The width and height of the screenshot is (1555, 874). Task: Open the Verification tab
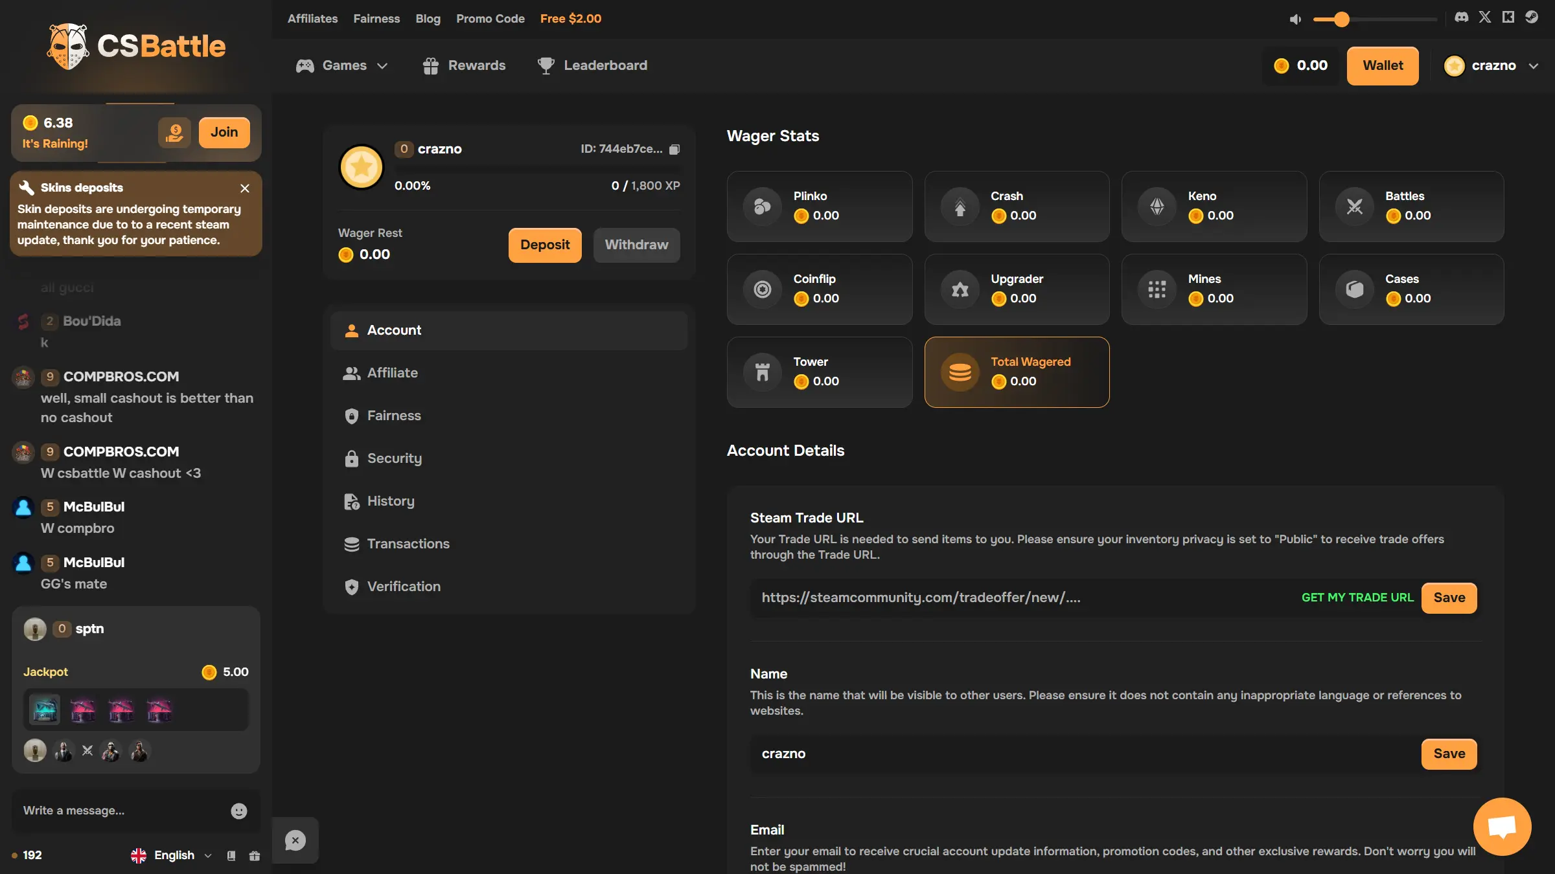click(509, 587)
